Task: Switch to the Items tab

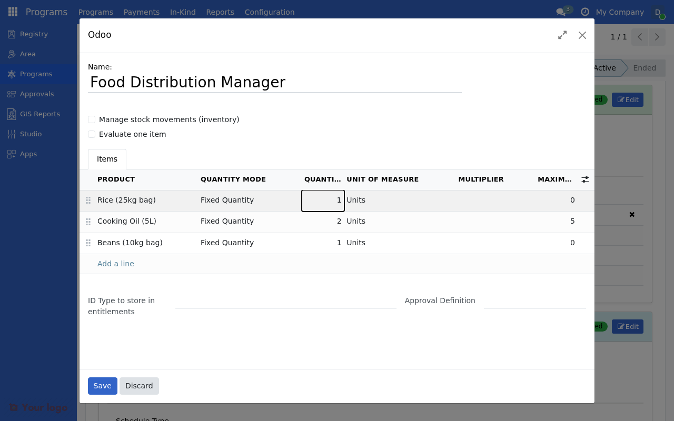Action: pyautogui.click(x=107, y=159)
